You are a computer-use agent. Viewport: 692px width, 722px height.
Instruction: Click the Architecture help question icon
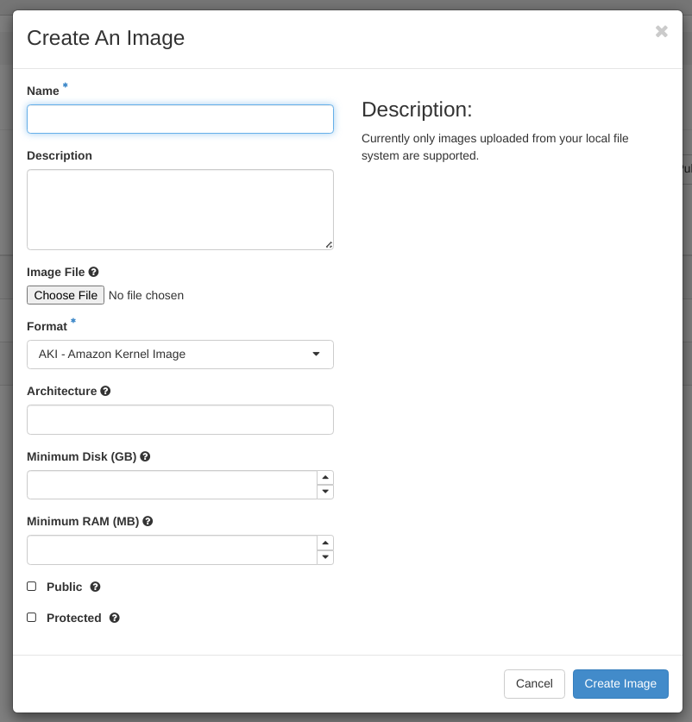(105, 391)
